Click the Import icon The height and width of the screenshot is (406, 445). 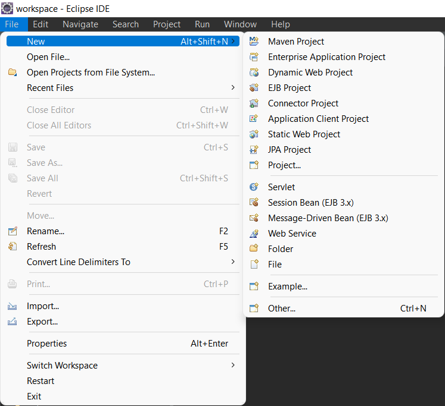click(x=12, y=306)
